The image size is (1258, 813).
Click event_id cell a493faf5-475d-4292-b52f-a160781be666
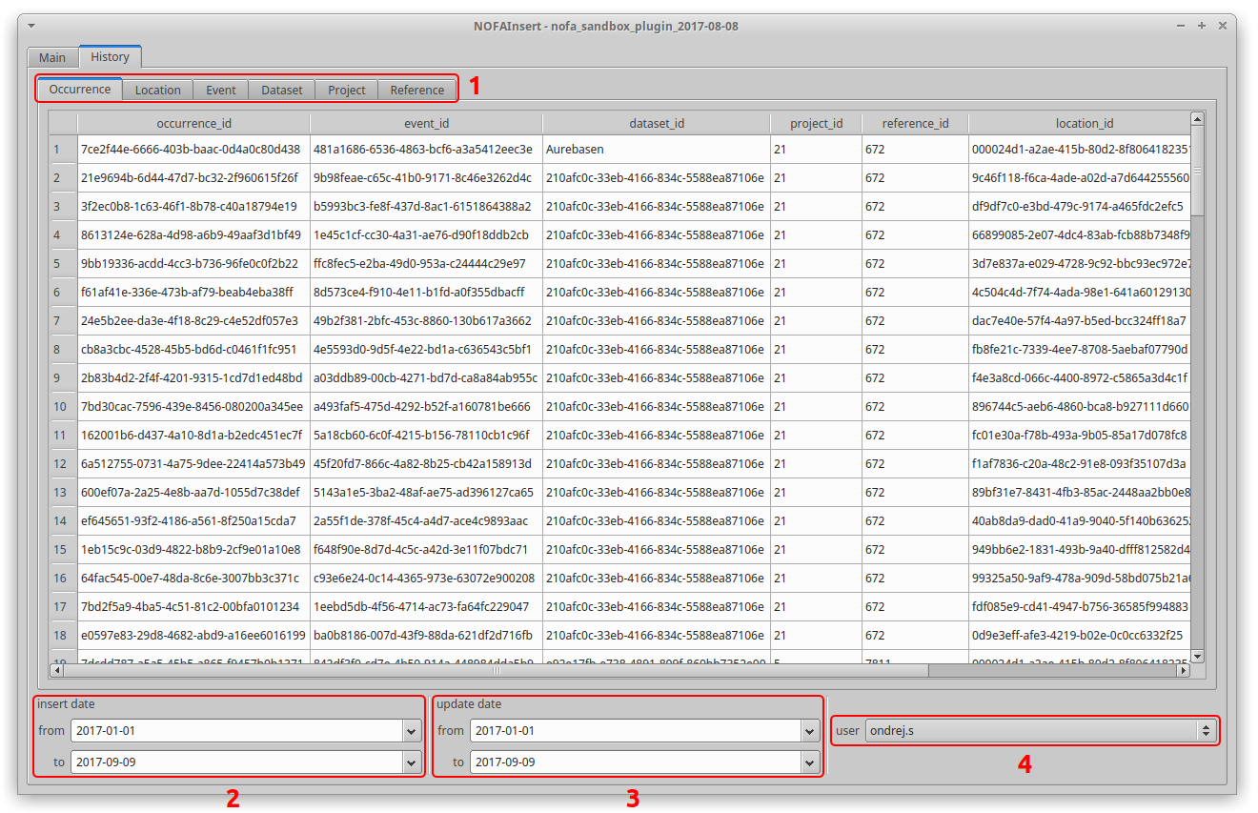tap(427, 406)
